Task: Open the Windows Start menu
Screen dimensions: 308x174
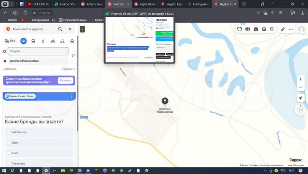Action: [x=4, y=171]
